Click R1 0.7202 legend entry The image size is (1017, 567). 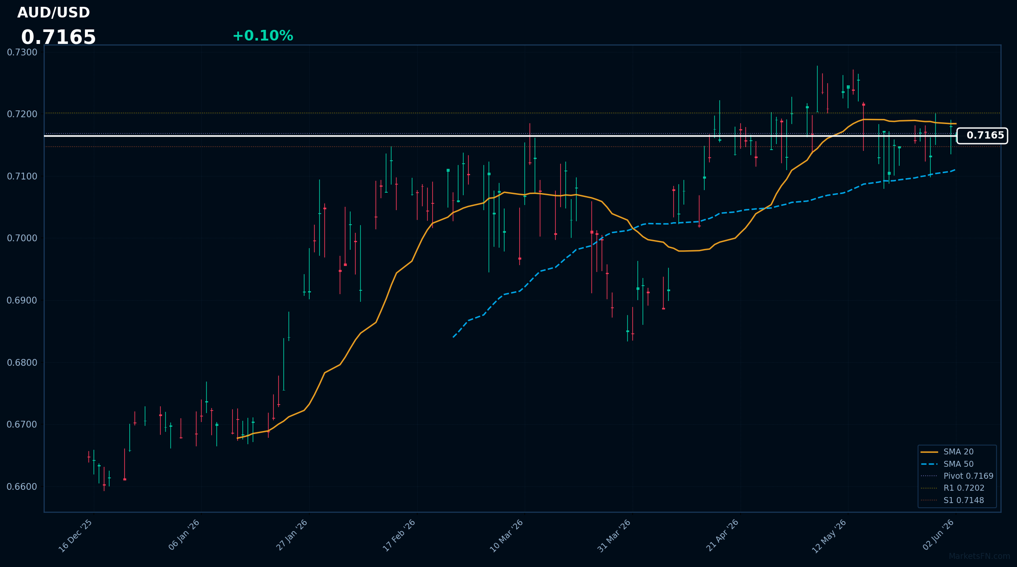tap(953, 488)
